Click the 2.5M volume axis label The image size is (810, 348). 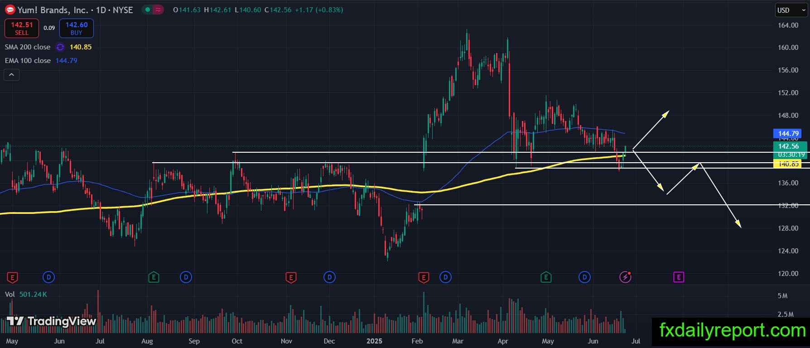(x=786, y=314)
